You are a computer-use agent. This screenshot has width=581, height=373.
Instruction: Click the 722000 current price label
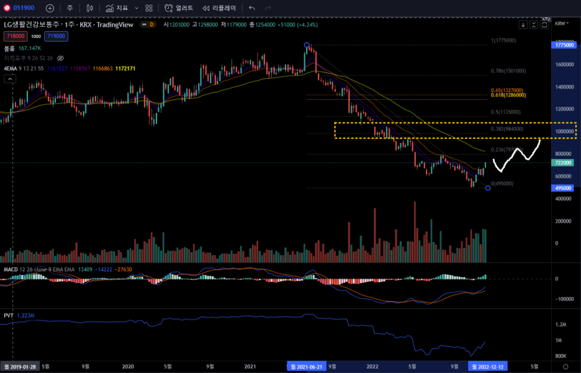562,163
